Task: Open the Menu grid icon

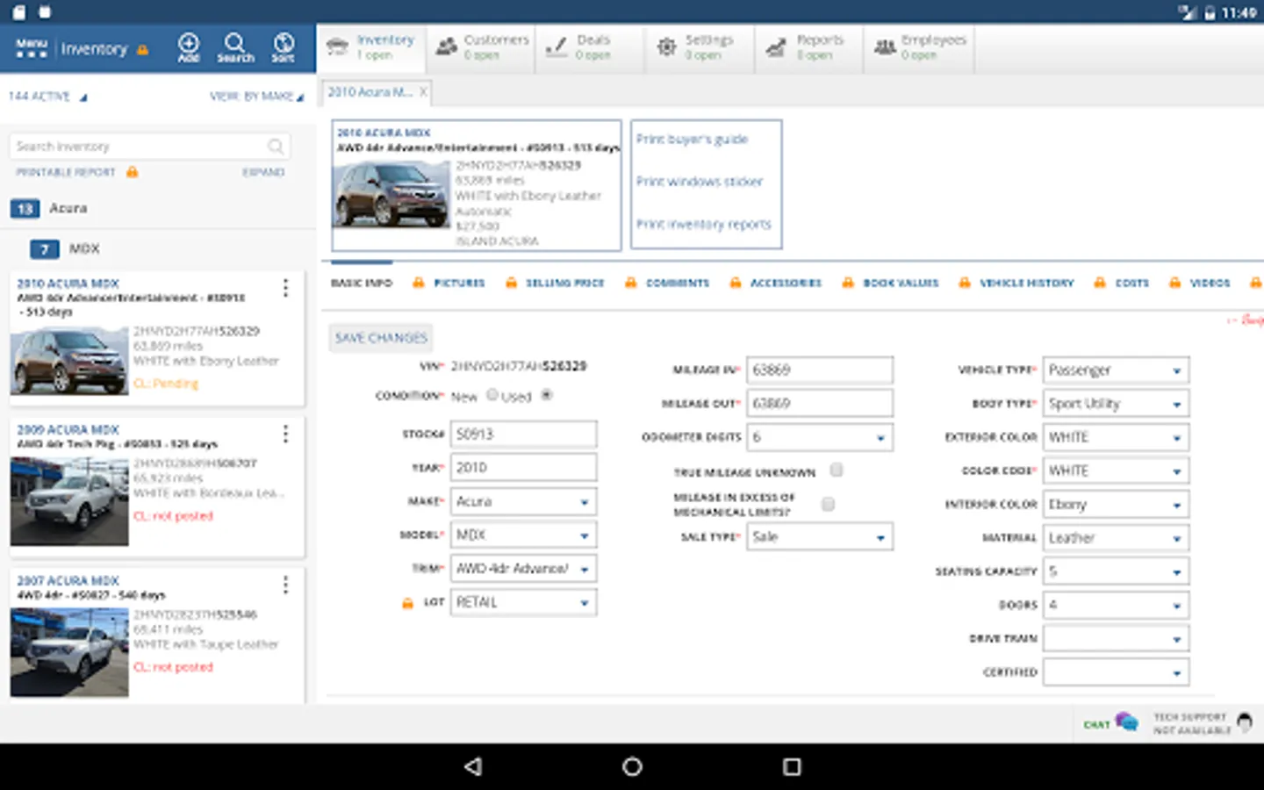Action: coord(32,48)
